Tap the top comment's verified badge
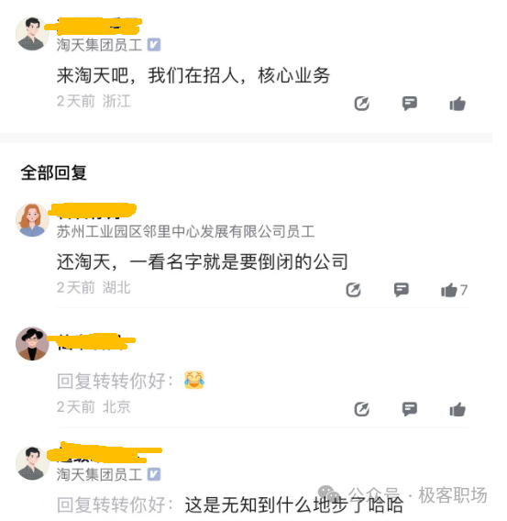Image resolution: width=507 pixels, height=521 pixels. [x=154, y=45]
